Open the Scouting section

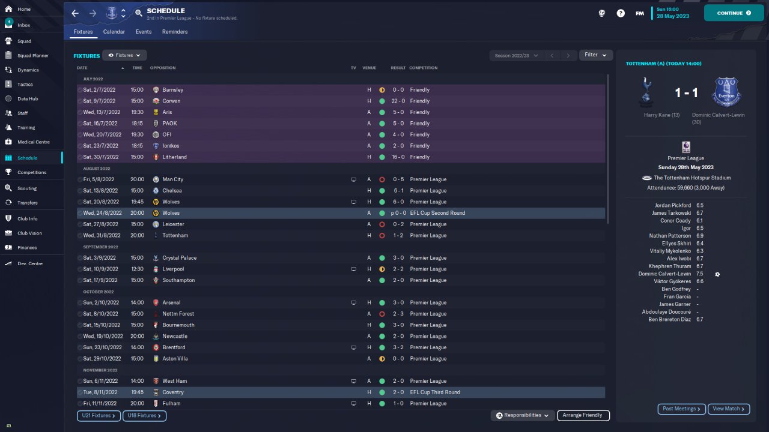[x=27, y=188]
